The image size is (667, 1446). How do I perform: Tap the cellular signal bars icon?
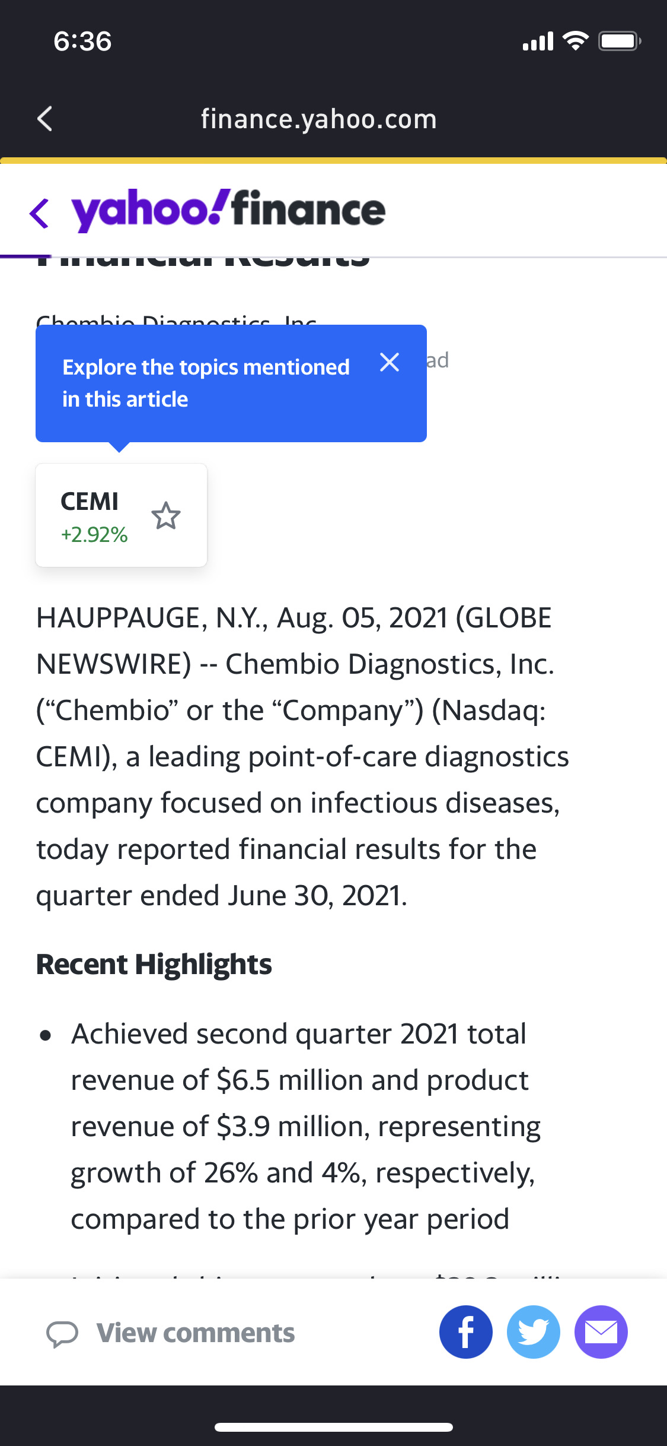click(538, 42)
